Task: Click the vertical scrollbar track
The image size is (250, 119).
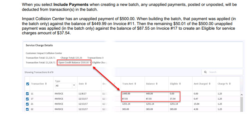Action: pyautogui.click(x=241, y=104)
